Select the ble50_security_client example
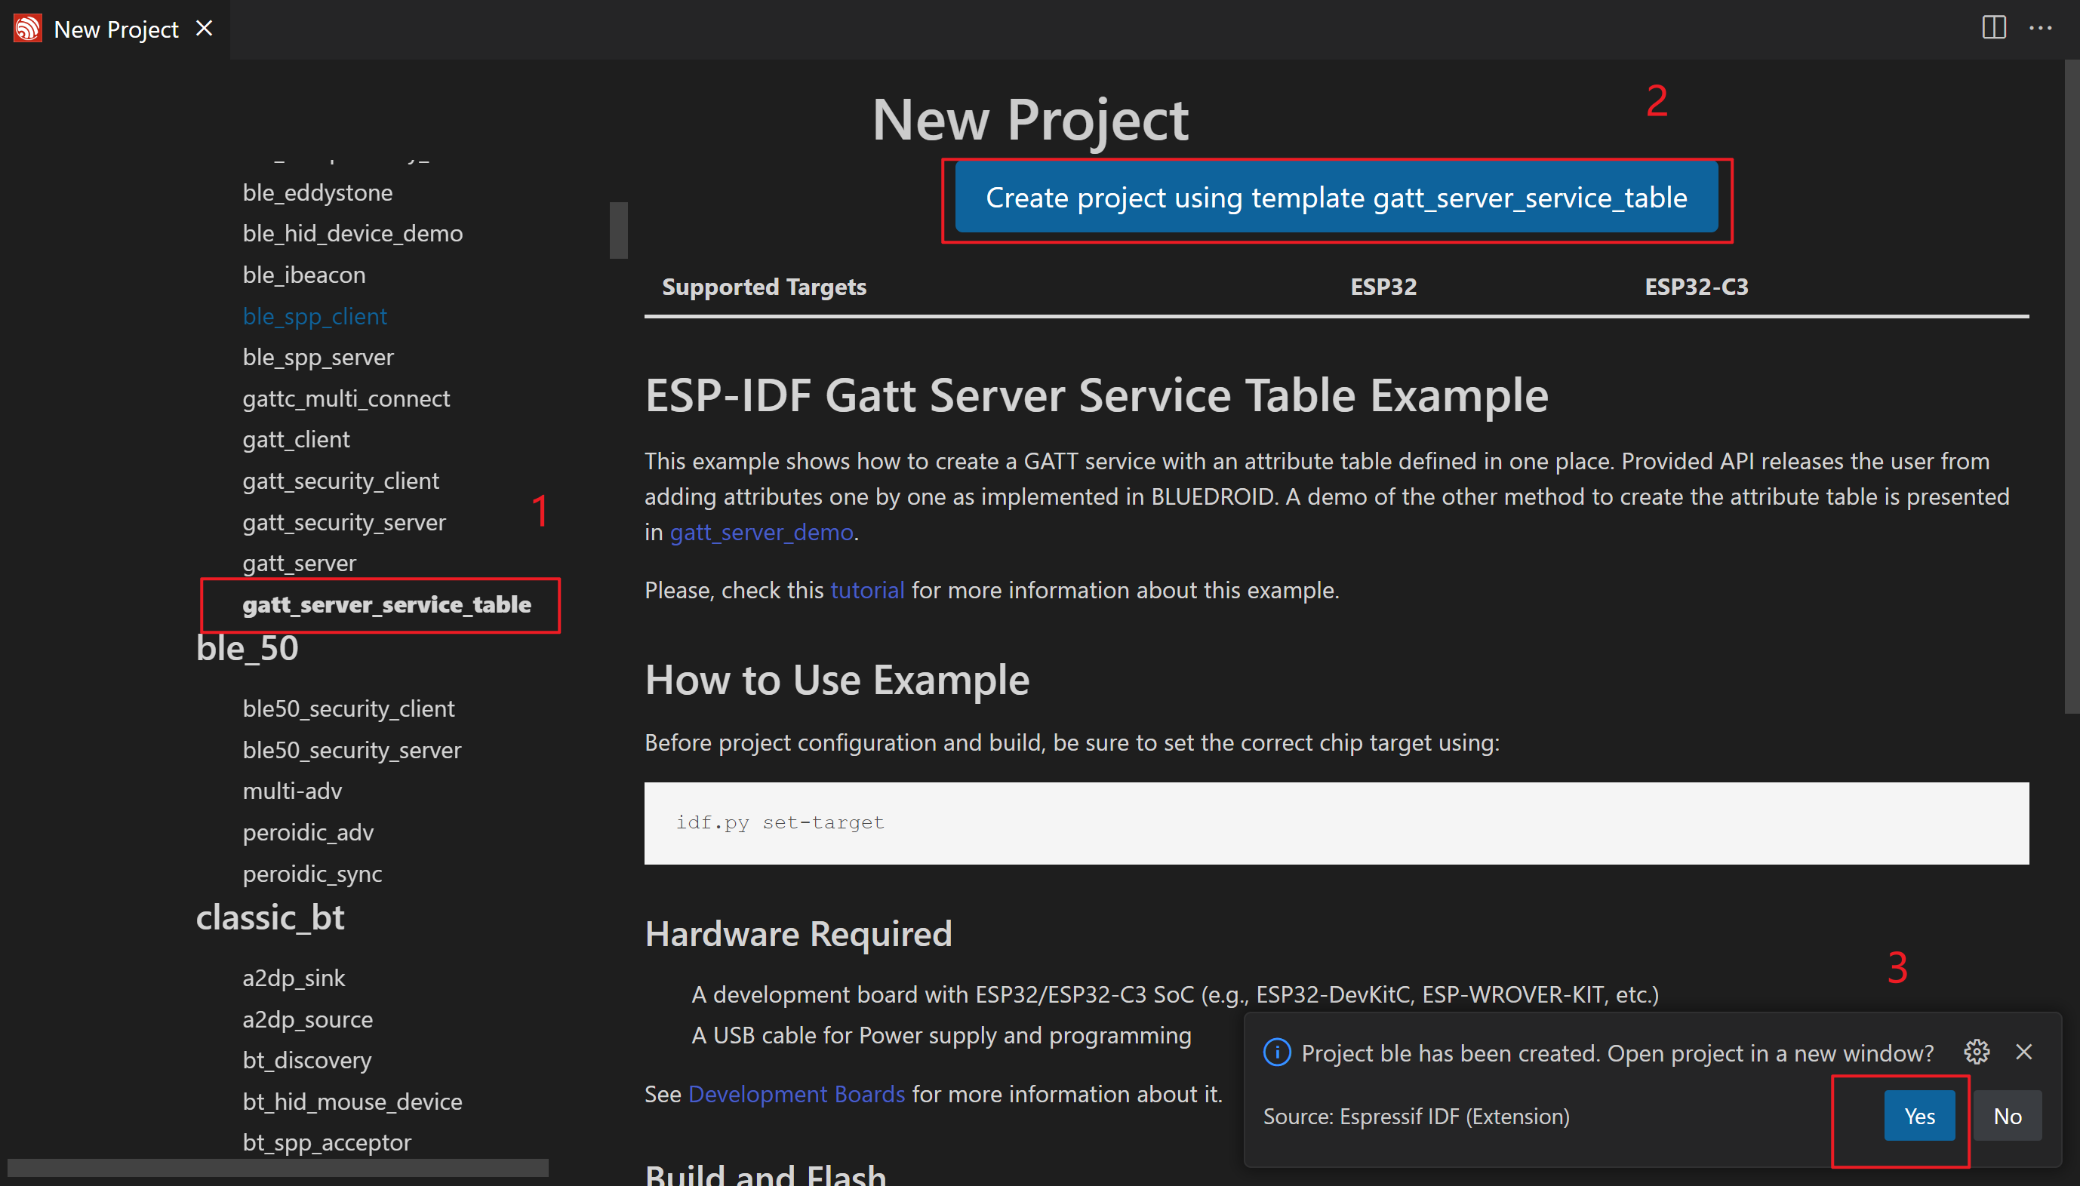 [348, 709]
